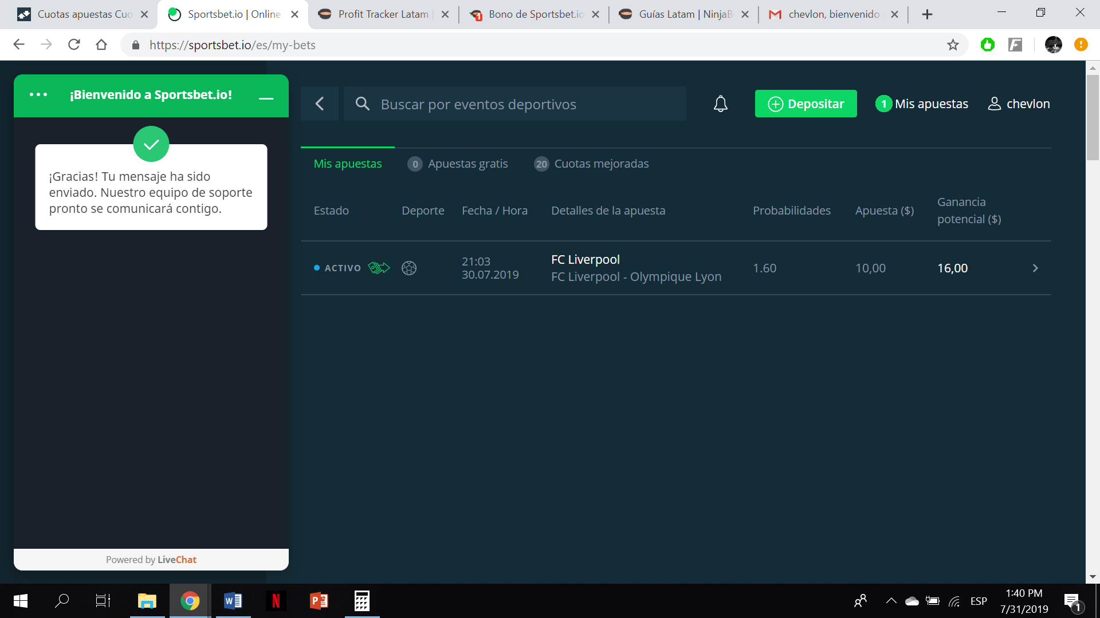Open Windows taskbar search
This screenshot has width=1100, height=618.
62,601
